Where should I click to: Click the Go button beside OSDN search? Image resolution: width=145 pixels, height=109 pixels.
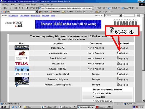(x=138, y=16)
